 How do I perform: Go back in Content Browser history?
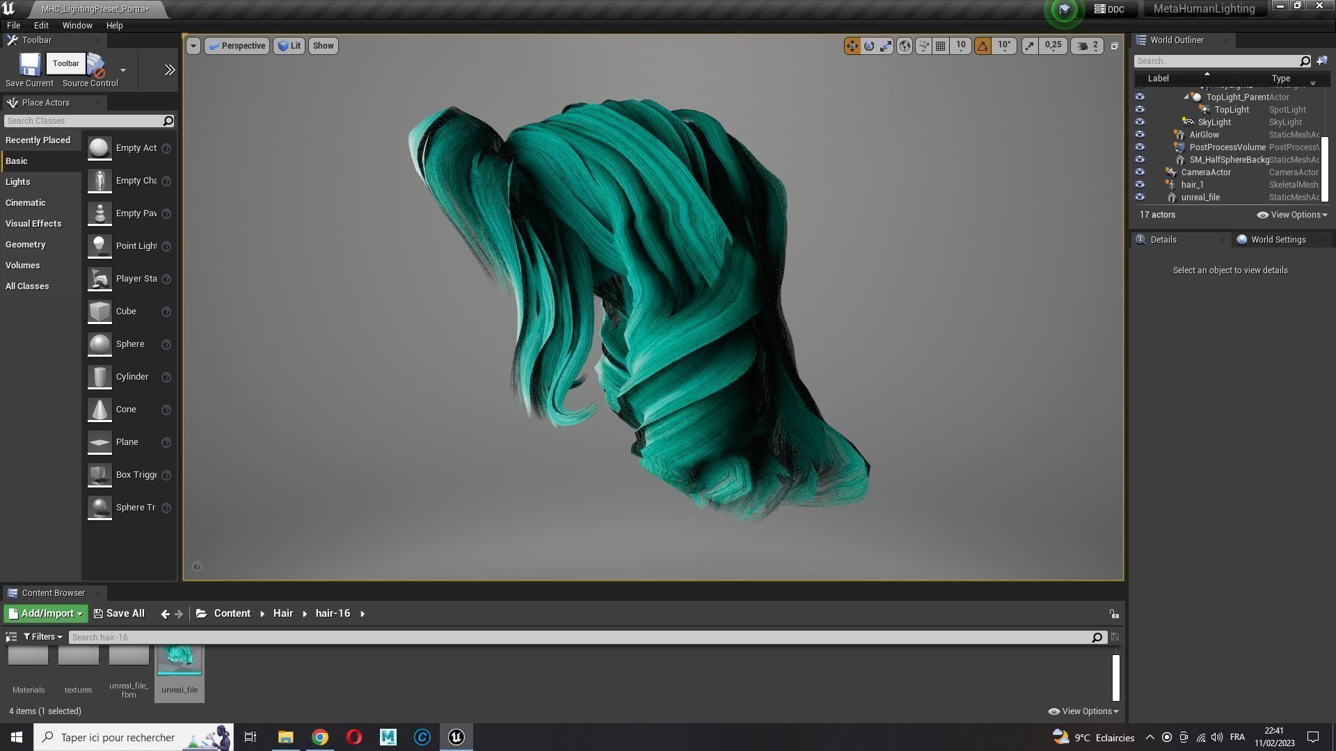[x=165, y=614]
